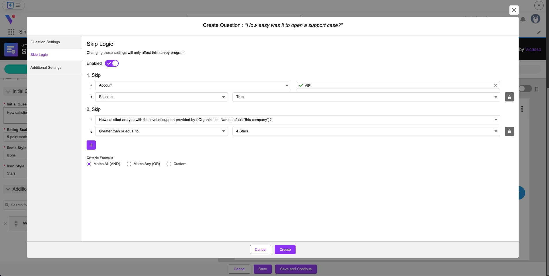Open the Account object dropdown
The image size is (549, 276).
193,85
